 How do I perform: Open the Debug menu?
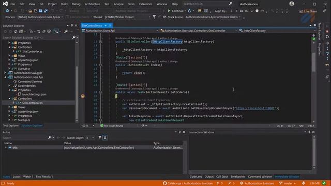tap(76, 4)
